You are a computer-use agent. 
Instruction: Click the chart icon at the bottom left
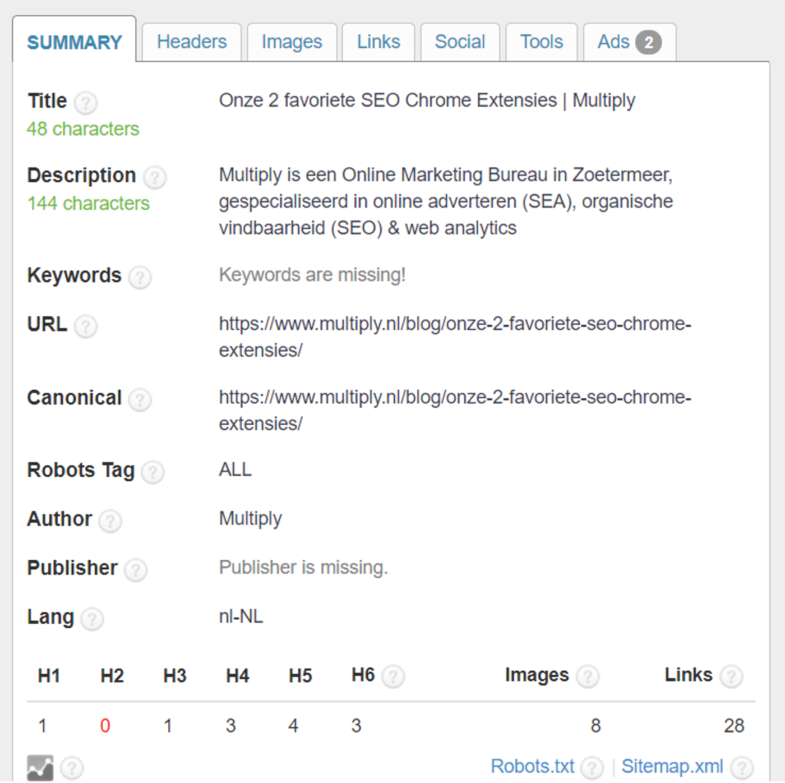point(40,768)
